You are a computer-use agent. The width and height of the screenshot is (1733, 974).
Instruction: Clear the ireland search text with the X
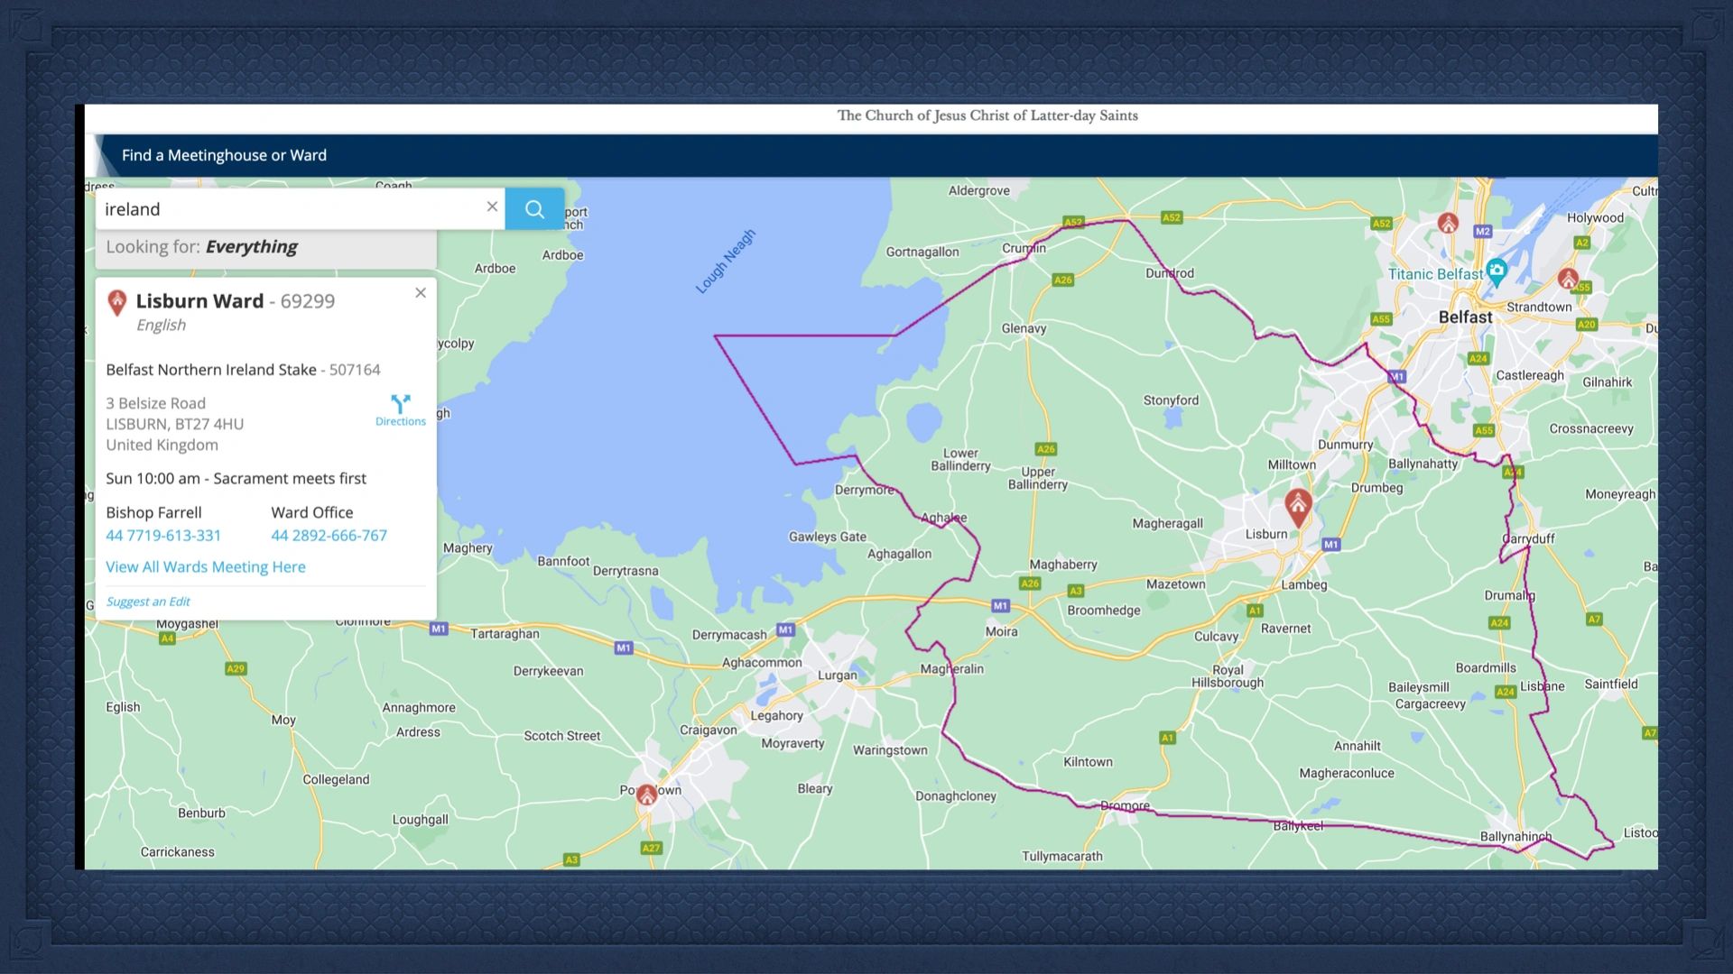pos(492,207)
